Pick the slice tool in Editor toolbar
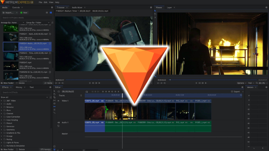 click(54, 97)
